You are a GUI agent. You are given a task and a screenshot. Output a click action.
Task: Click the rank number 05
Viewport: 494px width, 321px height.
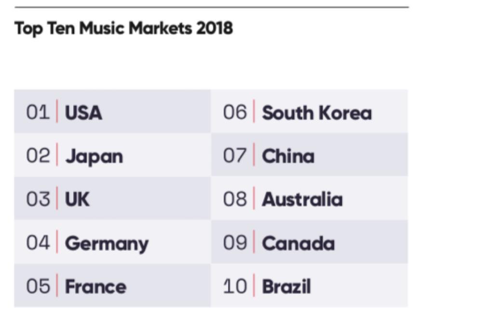(38, 286)
